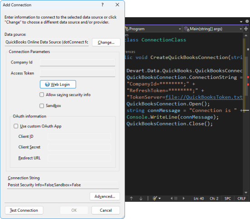Image resolution: width=250 pixels, height=219 pixels.
Task: Click the ConnectionClass class name in code
Action: pyautogui.click(x=163, y=40)
